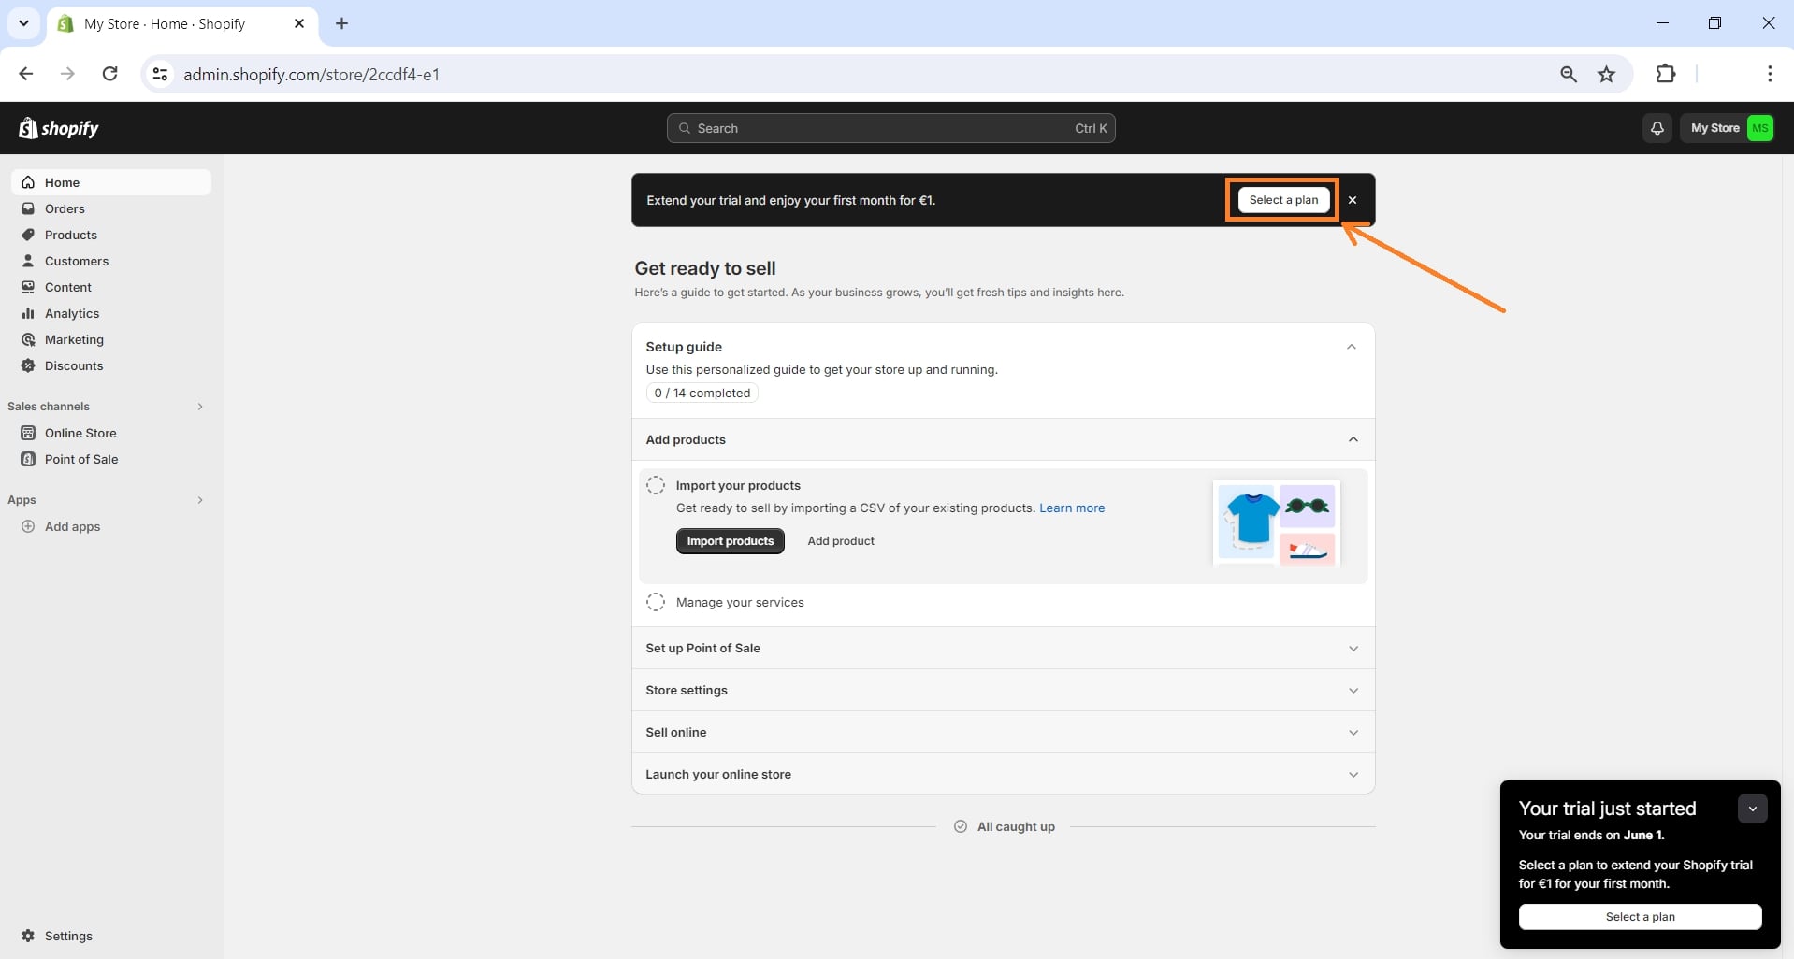This screenshot has height=959, width=1794.
Task: Open Orders in the sidebar
Action: coord(111,208)
